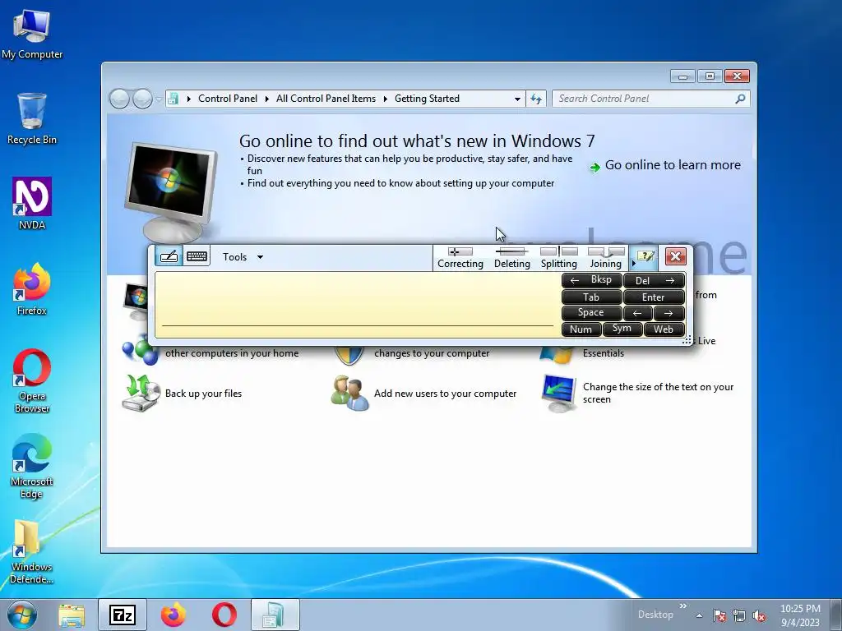
Task: Launch NVDA desktop shortcut
Action: click(32, 204)
